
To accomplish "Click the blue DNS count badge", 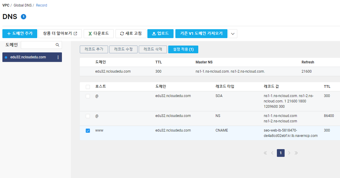I will (x=24, y=17).
